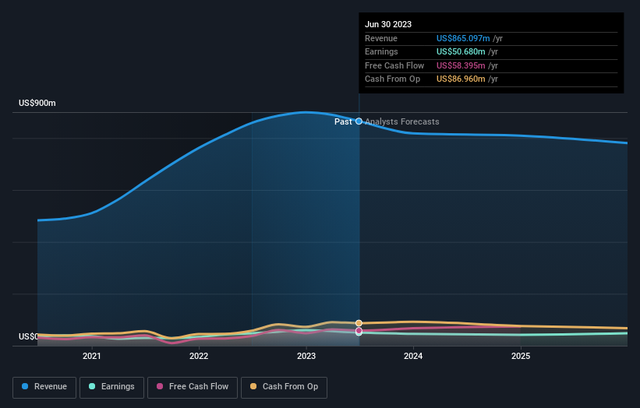Click the 2025 x-axis label
Image resolution: width=640 pixels, height=408 pixels.
pos(521,357)
